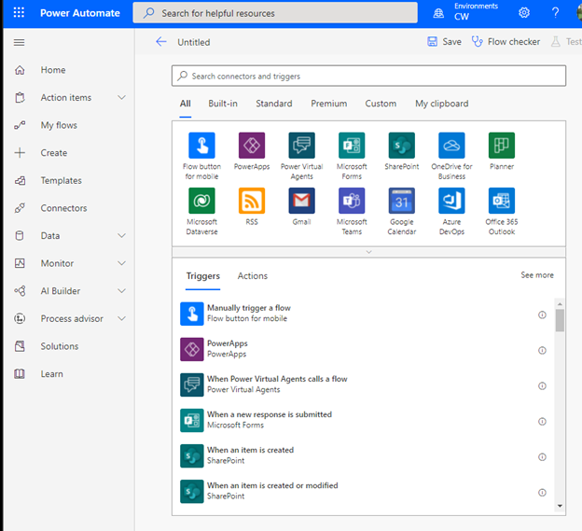Expand the Monitor menu chevron
582x531 pixels.
(x=122, y=263)
